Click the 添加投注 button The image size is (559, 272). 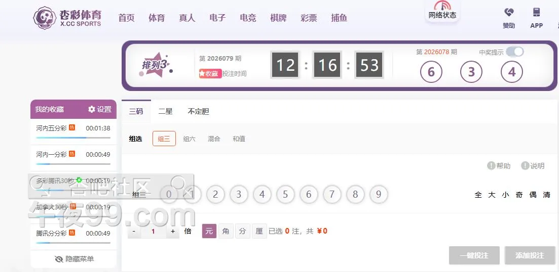point(530,256)
